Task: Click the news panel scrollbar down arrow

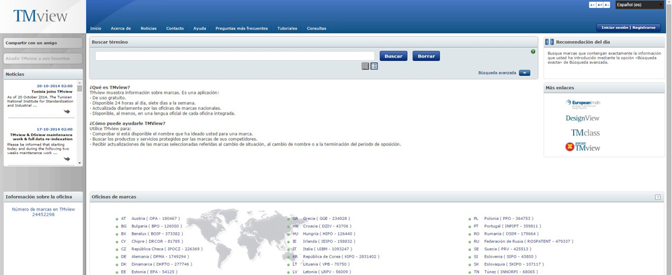Action: coord(80,164)
